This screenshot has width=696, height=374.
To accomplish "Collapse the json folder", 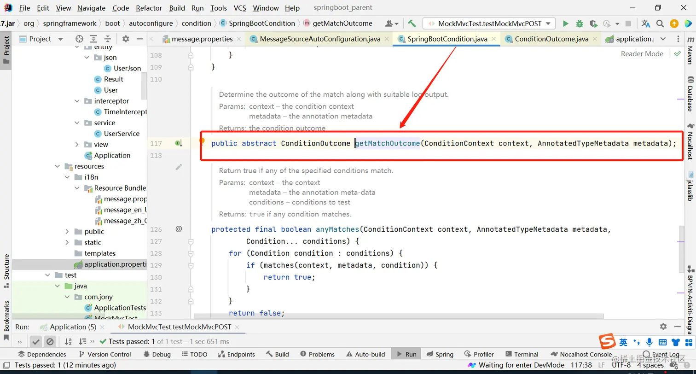I will 87,58.
